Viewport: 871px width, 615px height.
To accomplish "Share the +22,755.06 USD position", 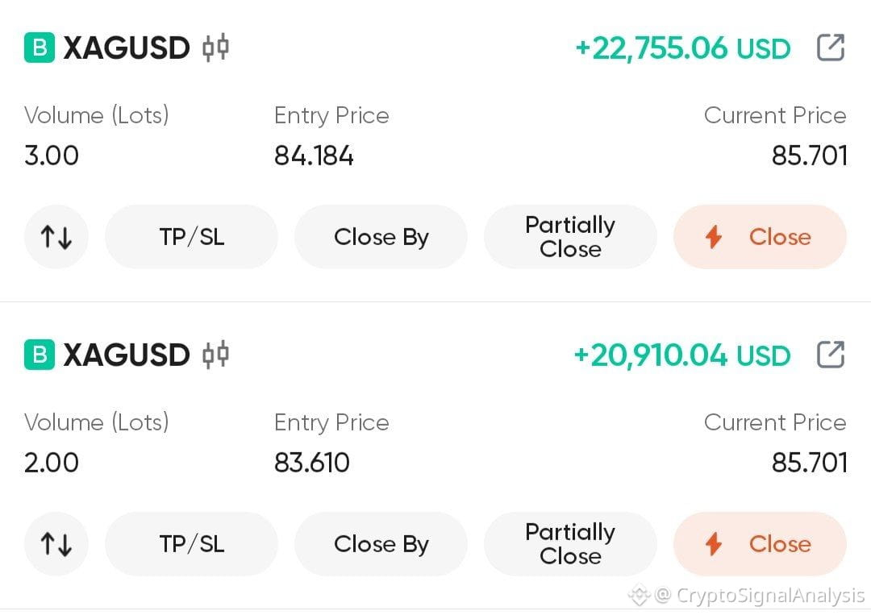I will [831, 48].
